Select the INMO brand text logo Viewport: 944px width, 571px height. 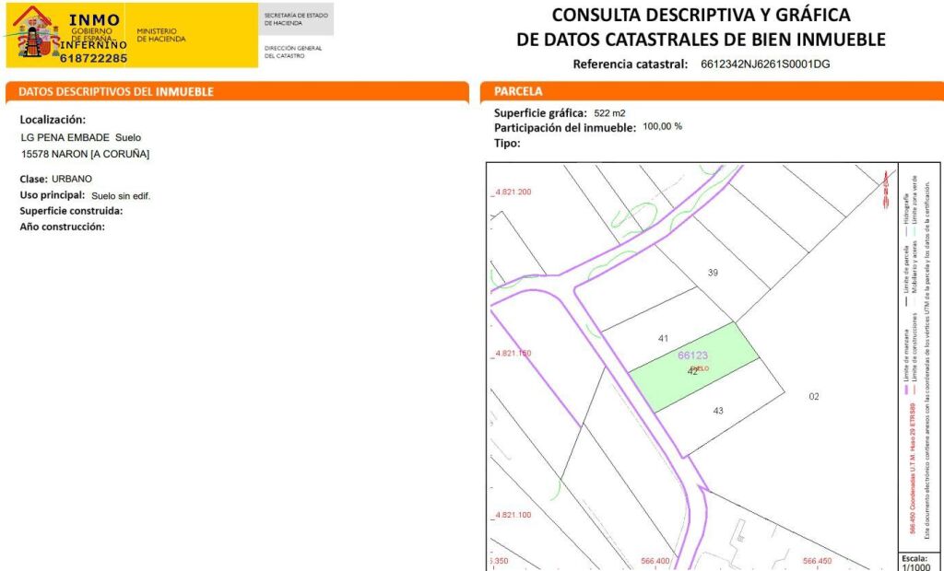click(93, 18)
